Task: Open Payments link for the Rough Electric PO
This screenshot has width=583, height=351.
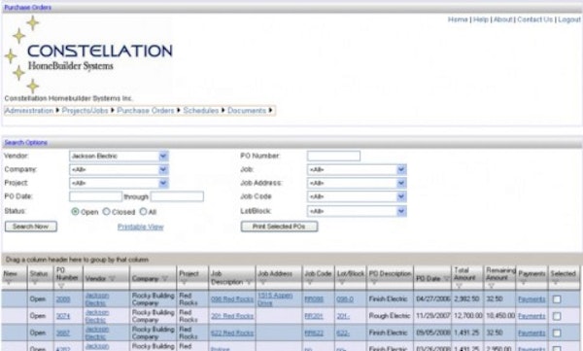Action: point(532,316)
